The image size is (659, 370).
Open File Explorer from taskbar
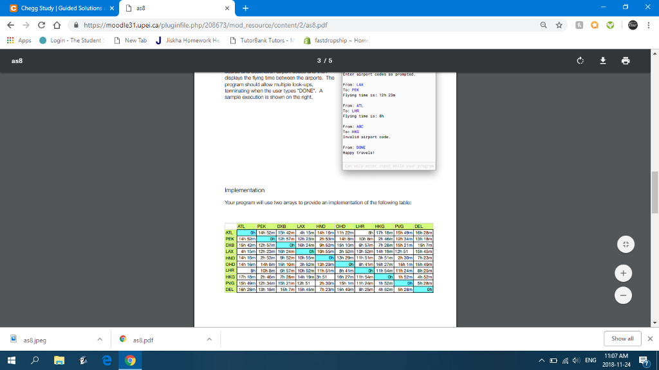tap(59, 360)
